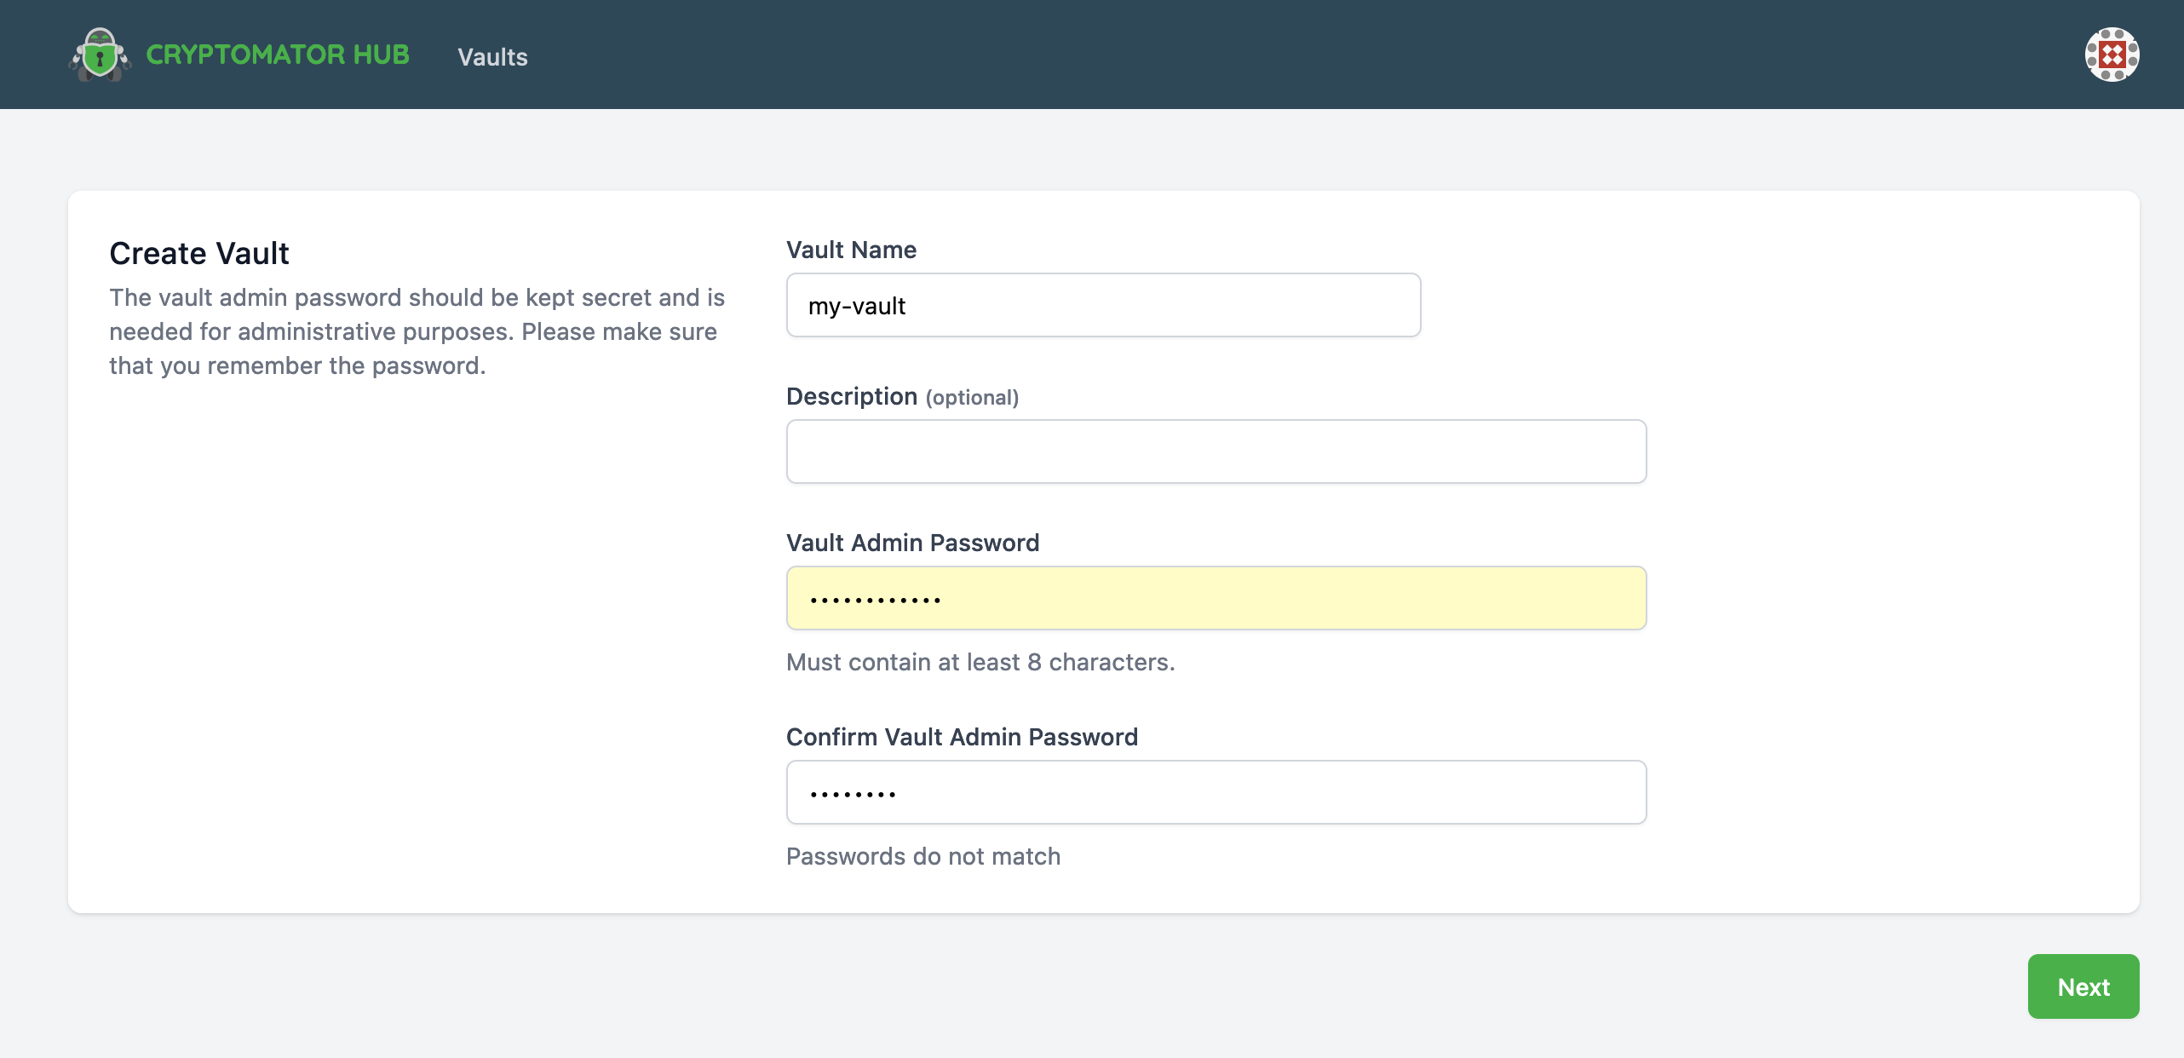Click the Vault Admin Password label
The width and height of the screenshot is (2184, 1058).
(x=912, y=543)
